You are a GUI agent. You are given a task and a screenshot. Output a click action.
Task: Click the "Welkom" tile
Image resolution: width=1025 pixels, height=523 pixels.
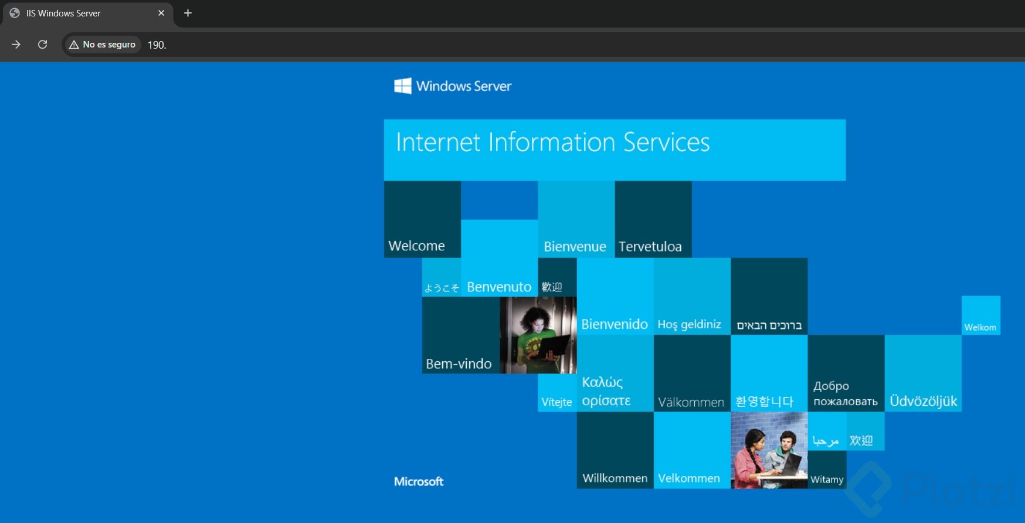[x=981, y=315]
